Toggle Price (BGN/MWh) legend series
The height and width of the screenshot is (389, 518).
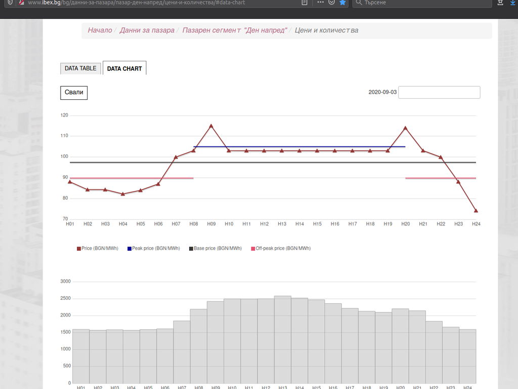click(99, 249)
